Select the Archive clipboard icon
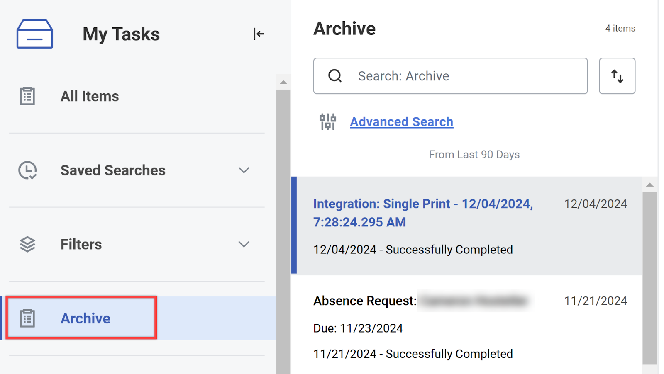 tap(27, 318)
